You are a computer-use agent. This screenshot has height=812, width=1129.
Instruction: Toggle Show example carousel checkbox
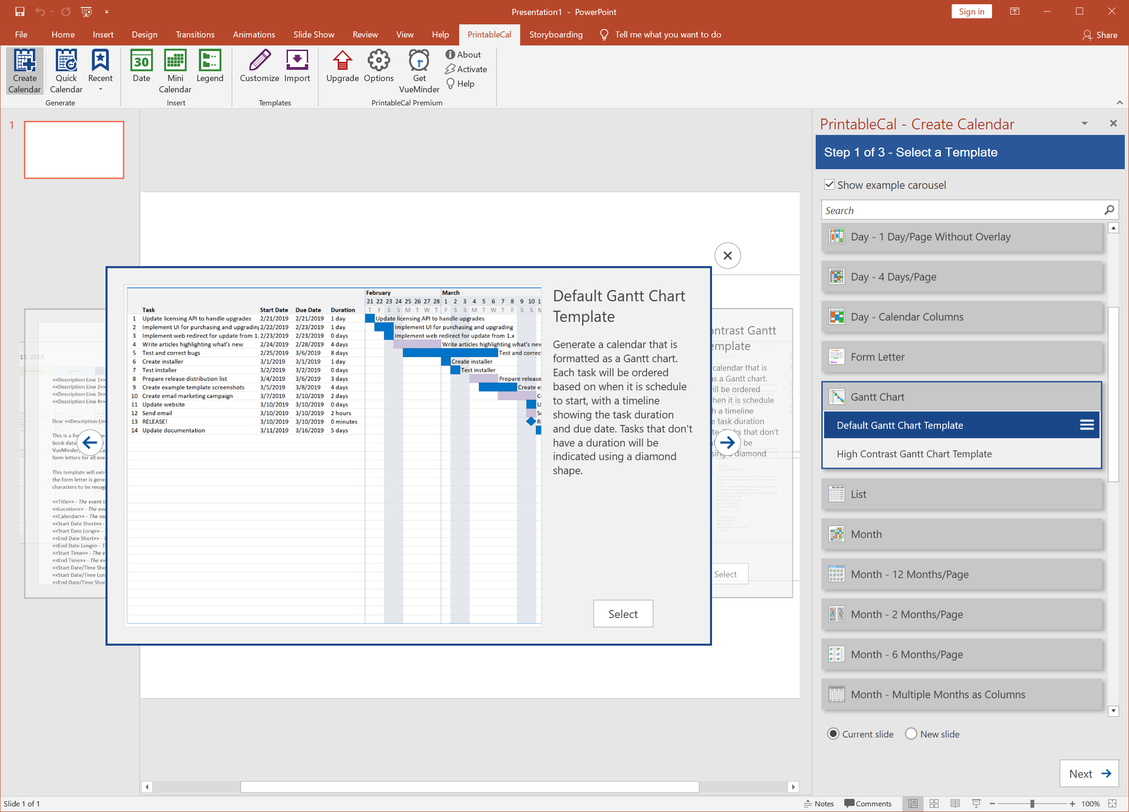tap(829, 185)
